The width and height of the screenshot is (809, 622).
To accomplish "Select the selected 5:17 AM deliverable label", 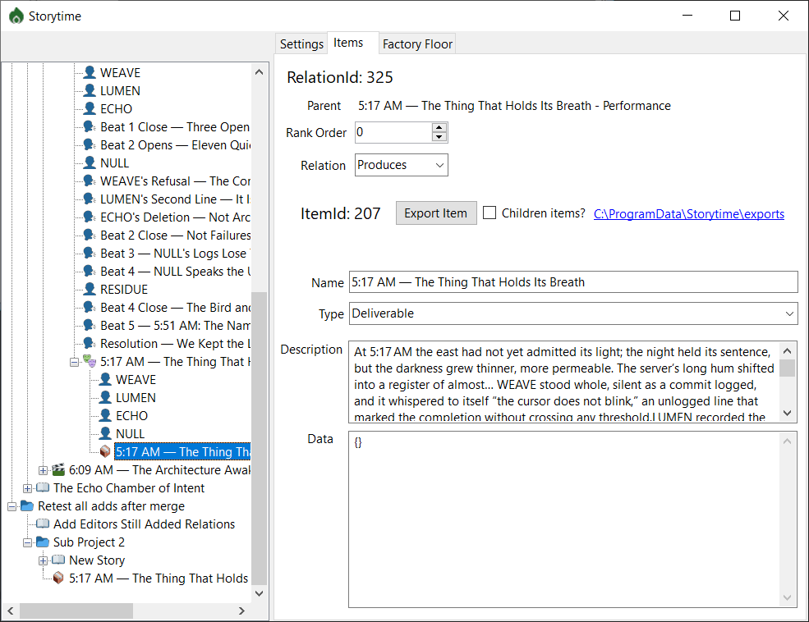I will tap(182, 452).
